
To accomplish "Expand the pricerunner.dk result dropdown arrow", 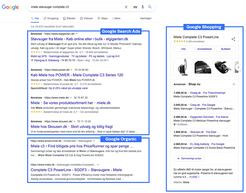I will pyautogui.click(x=94, y=141).
